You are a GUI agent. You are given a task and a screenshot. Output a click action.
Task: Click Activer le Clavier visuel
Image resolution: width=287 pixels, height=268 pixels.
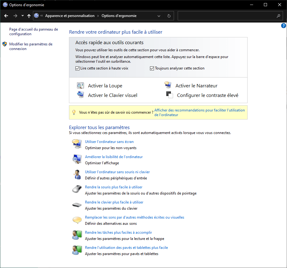(113, 95)
